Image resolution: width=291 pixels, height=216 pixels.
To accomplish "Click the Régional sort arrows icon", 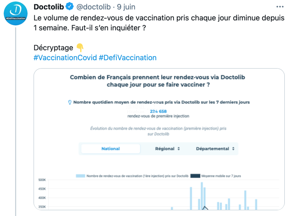I will pyautogui.click(x=179, y=149).
